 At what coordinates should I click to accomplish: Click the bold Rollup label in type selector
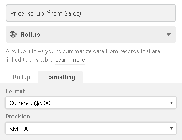30,35
